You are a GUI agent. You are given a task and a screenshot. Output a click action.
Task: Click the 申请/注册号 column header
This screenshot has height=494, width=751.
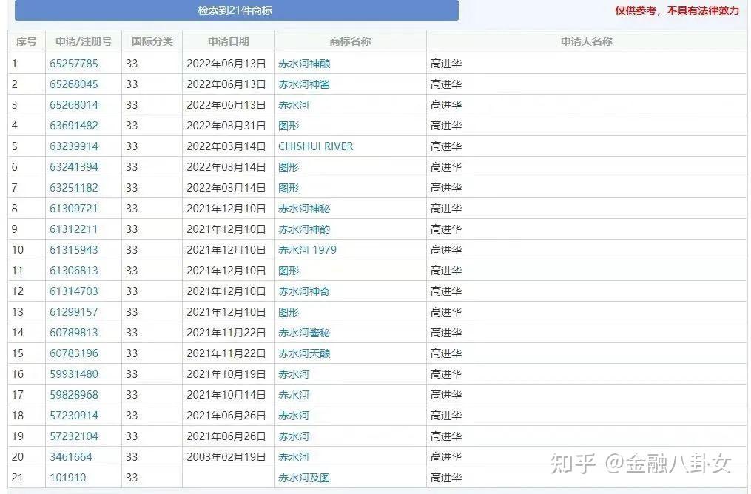[84, 41]
